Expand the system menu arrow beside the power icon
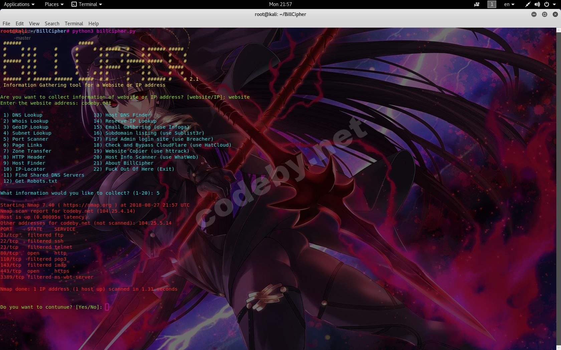561x350 pixels. 555,4
